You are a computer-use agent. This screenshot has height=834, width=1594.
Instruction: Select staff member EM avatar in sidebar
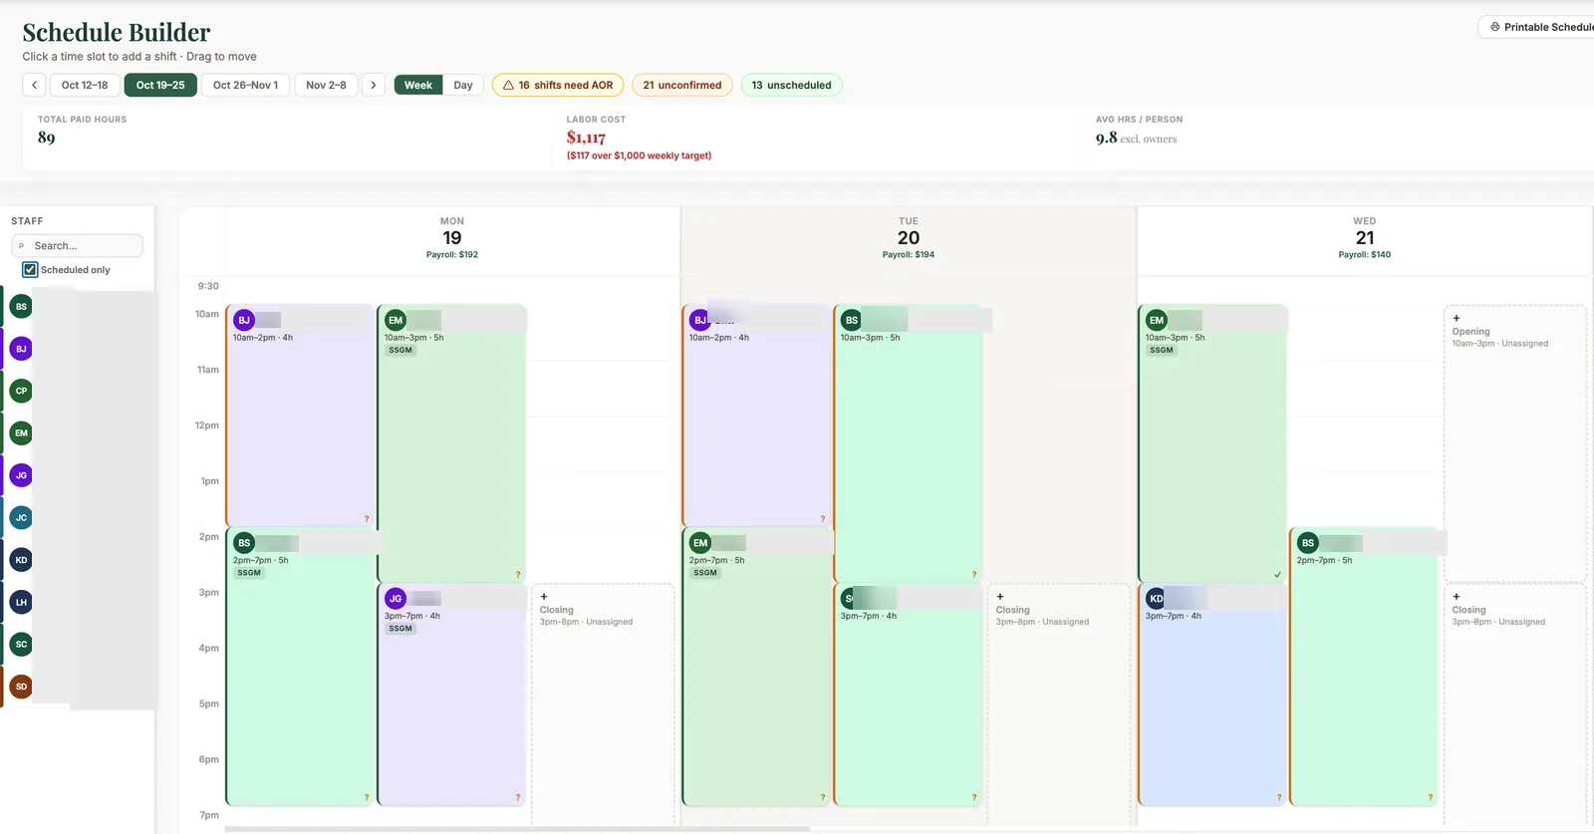coord(21,432)
